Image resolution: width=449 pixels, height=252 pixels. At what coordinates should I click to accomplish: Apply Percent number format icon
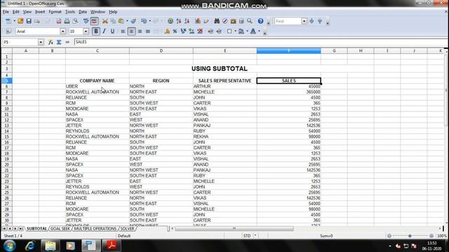[175, 31]
